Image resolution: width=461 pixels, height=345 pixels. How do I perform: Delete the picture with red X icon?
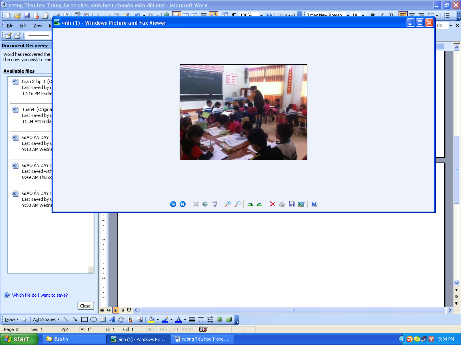(273, 204)
